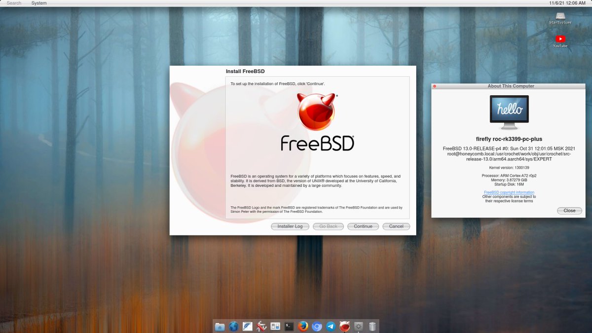Click the disabled Go Back button
The height and width of the screenshot is (333, 592).
[x=328, y=226]
